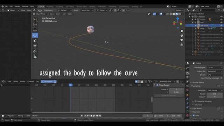Viewport: 224px width, 126px height.
Task: Click the timeline auto-keying record button
Action: [x=82, y=116]
